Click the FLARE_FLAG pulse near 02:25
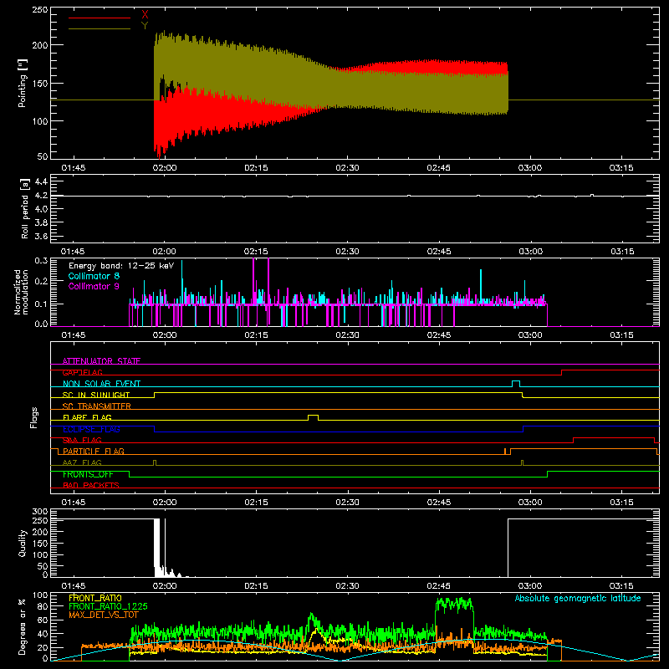This screenshot has width=669, height=669. pyautogui.click(x=313, y=416)
